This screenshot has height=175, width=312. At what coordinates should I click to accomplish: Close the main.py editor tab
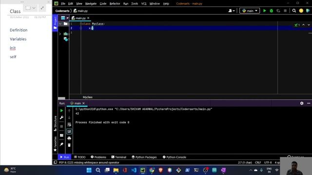88,18
